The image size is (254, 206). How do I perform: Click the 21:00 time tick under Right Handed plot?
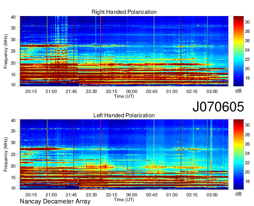pos(51,91)
